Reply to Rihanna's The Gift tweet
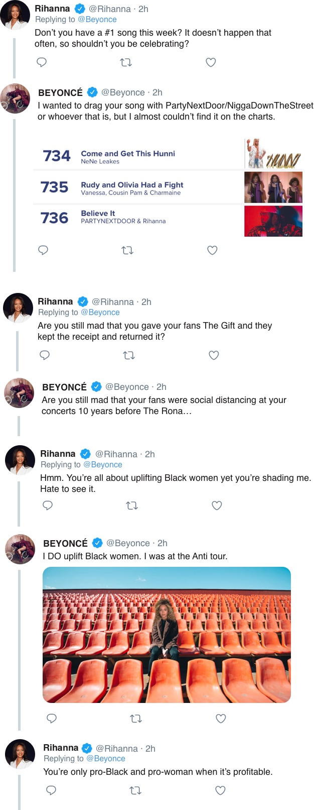Screen dimensions: 314x810 coord(45,355)
